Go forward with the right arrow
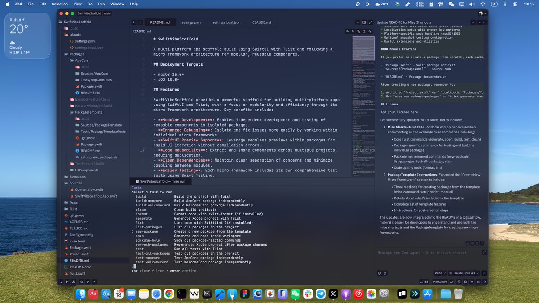Image resolution: width=539 pixels, height=303 pixels. (x=141, y=22)
